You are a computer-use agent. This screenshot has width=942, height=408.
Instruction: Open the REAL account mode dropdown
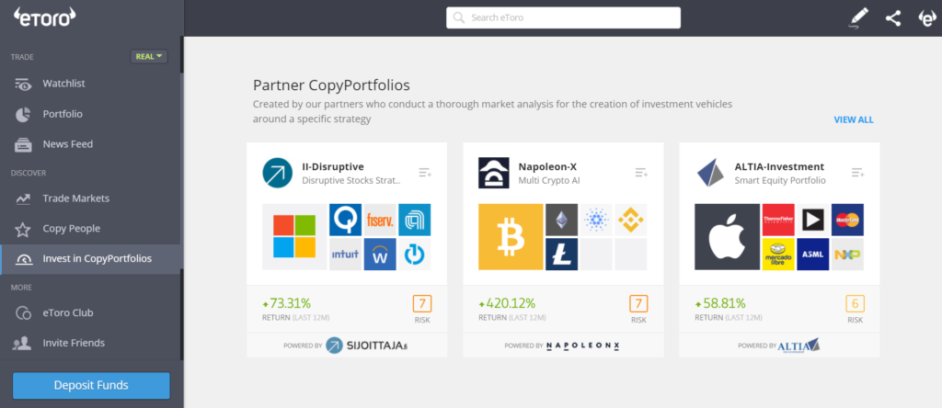149,57
